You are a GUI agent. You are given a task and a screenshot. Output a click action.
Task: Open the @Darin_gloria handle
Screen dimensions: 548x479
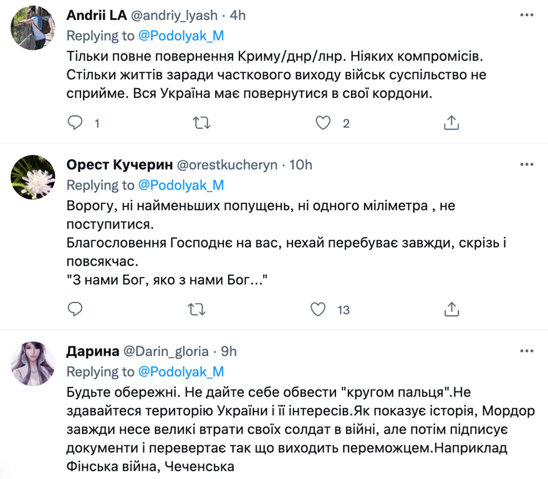[x=166, y=352]
